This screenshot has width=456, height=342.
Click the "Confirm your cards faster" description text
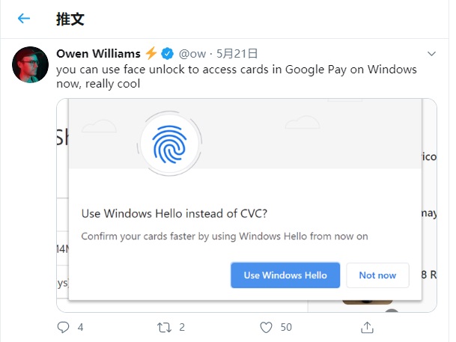(x=224, y=236)
